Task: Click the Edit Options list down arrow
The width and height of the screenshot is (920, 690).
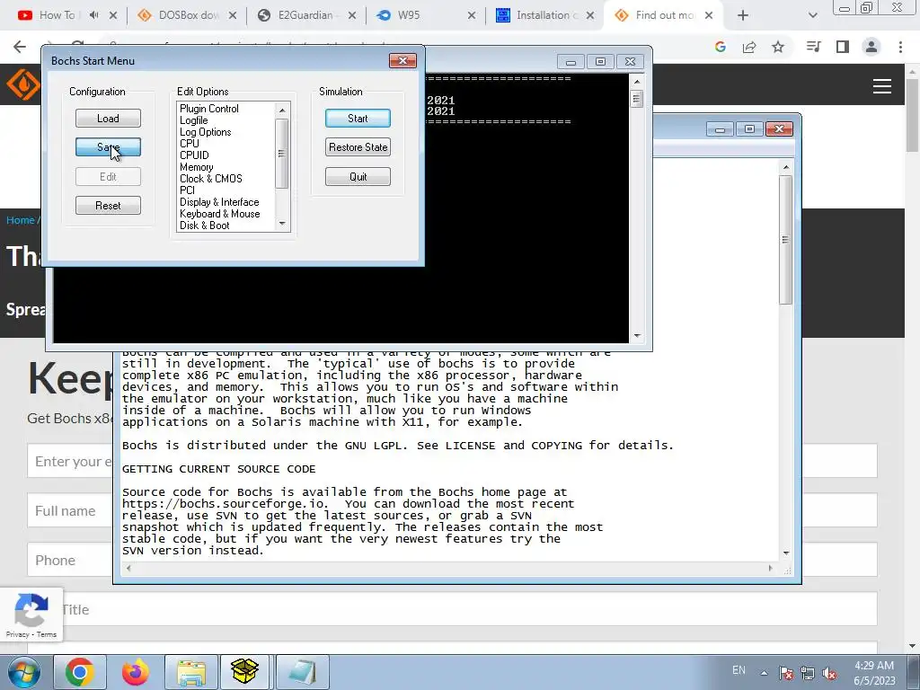Action: pos(282,224)
